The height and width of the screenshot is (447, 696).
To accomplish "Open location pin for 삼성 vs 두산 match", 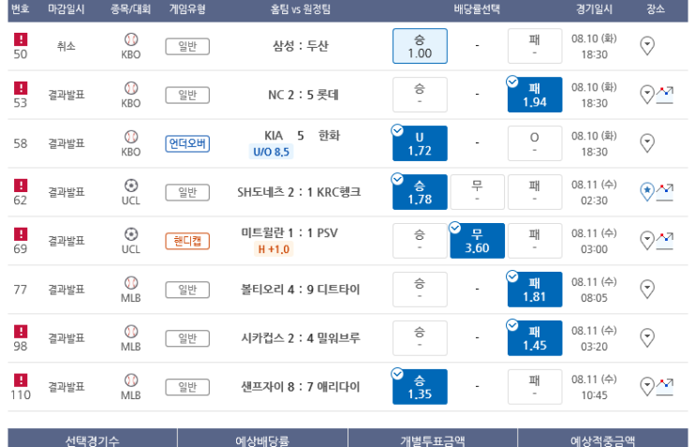I will 647,46.
